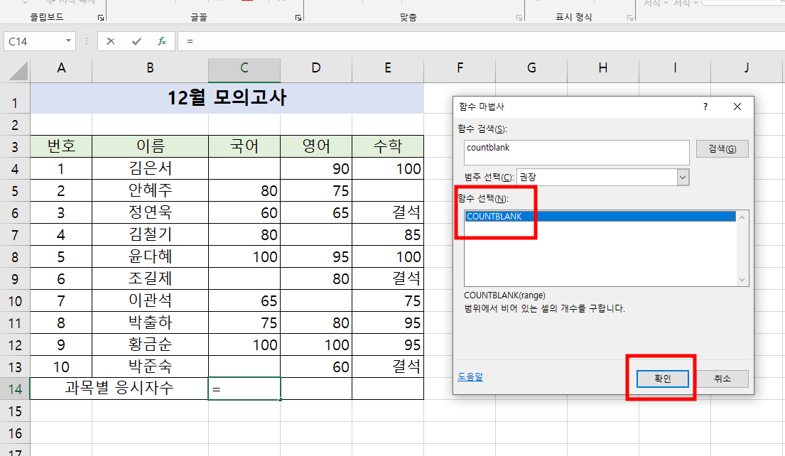Click the formula bar input area
Viewport: 785px width, 456px height.
coord(481,41)
